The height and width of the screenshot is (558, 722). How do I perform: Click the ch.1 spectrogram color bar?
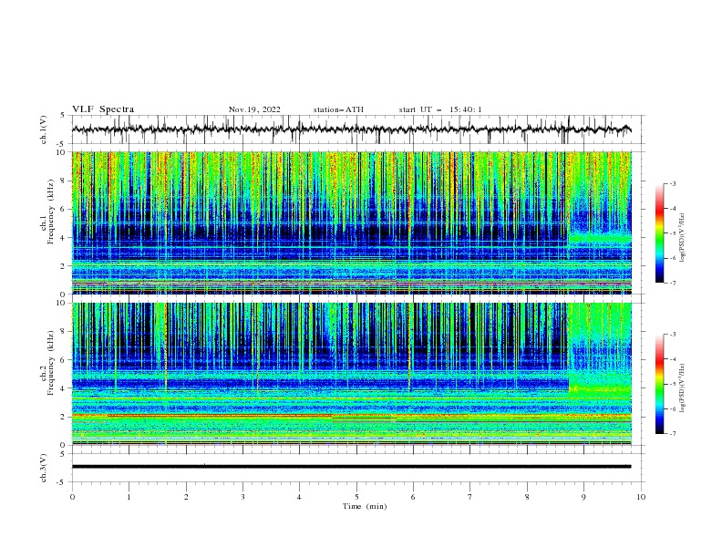[x=660, y=232]
